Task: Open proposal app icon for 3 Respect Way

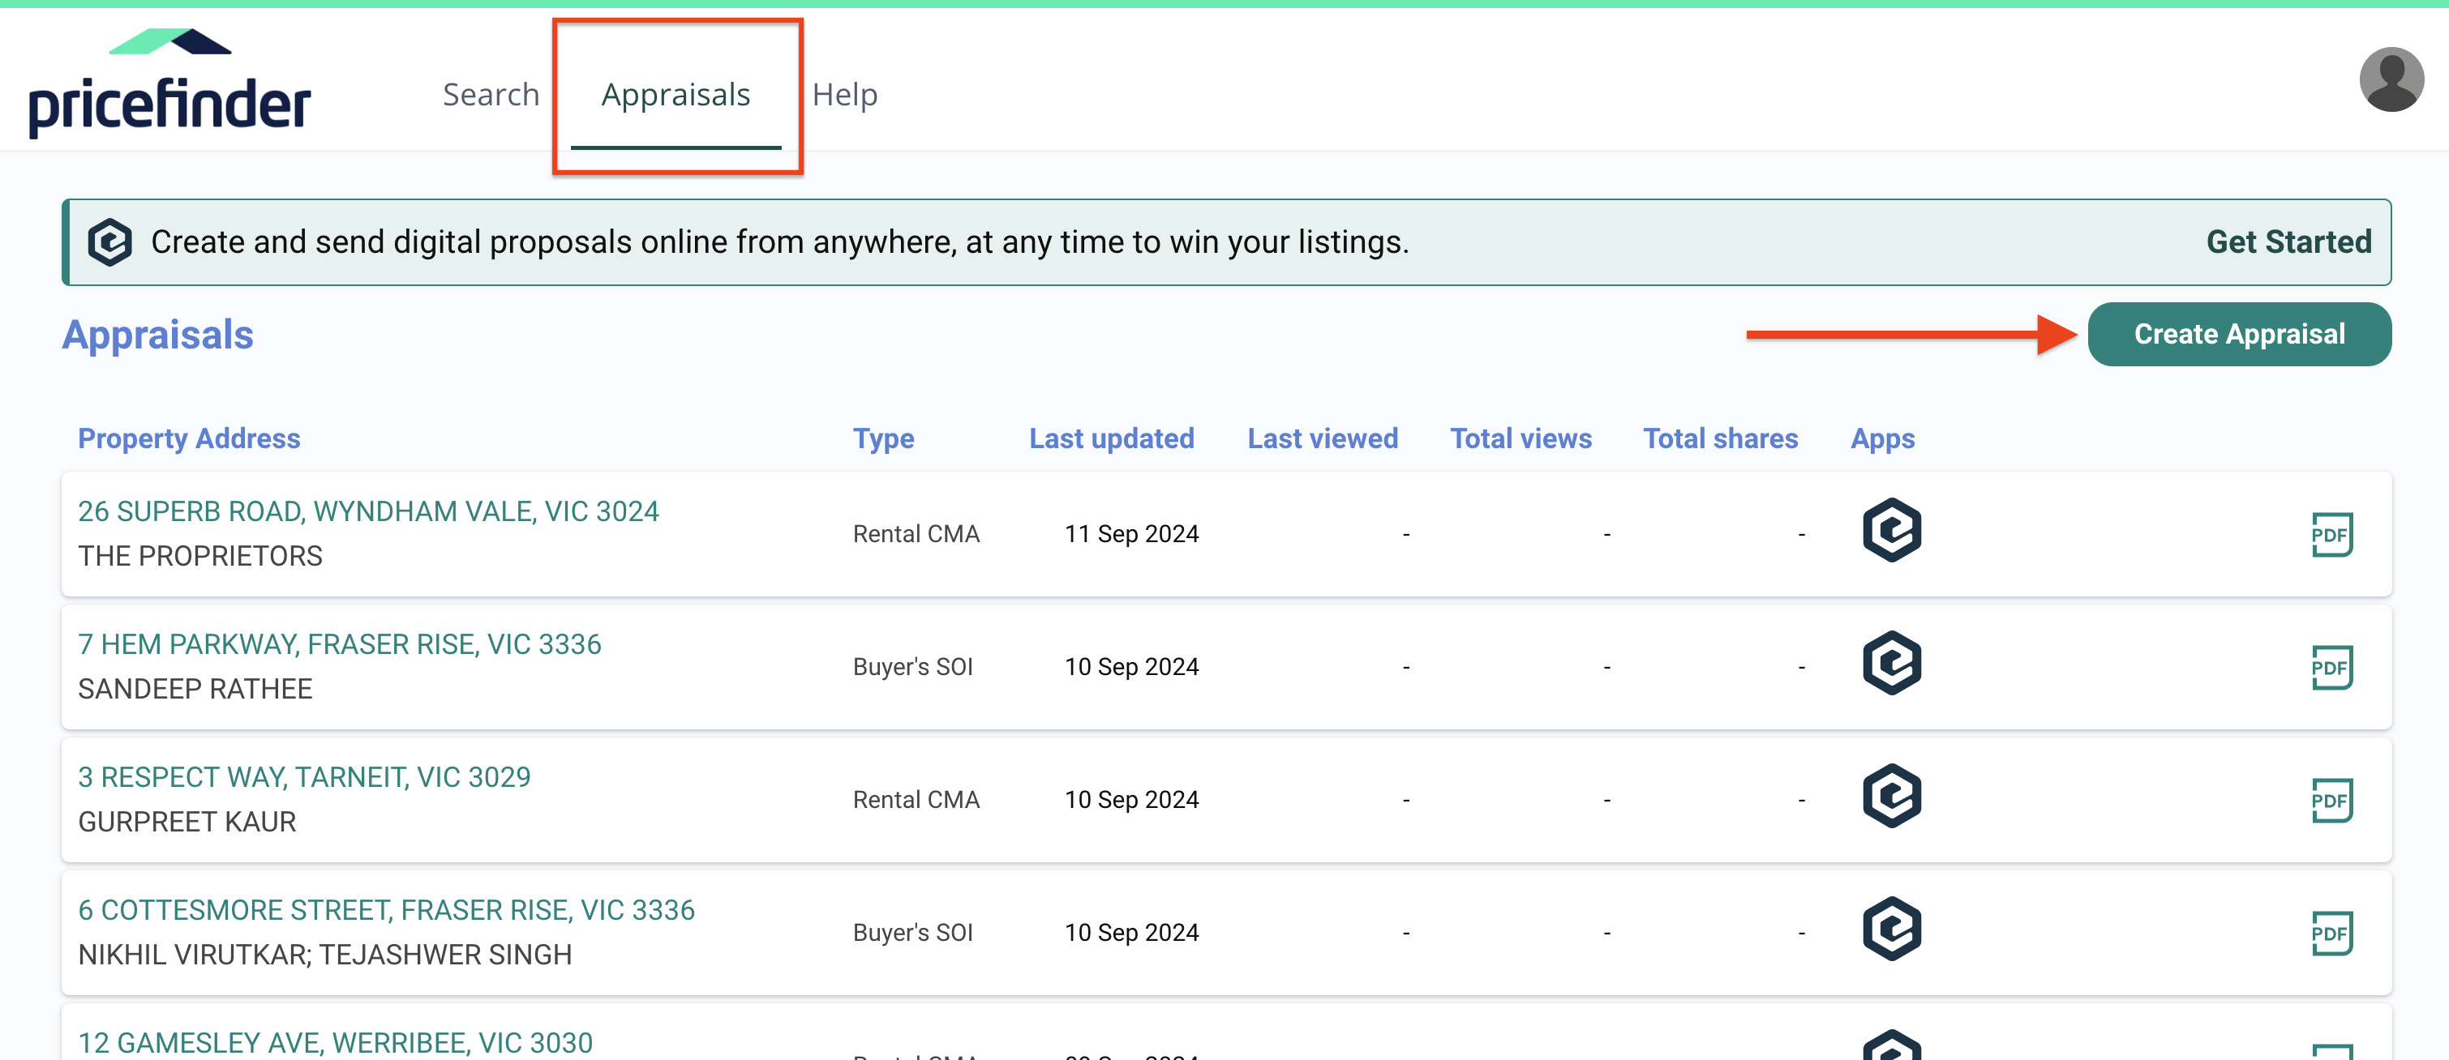Action: coord(1891,796)
